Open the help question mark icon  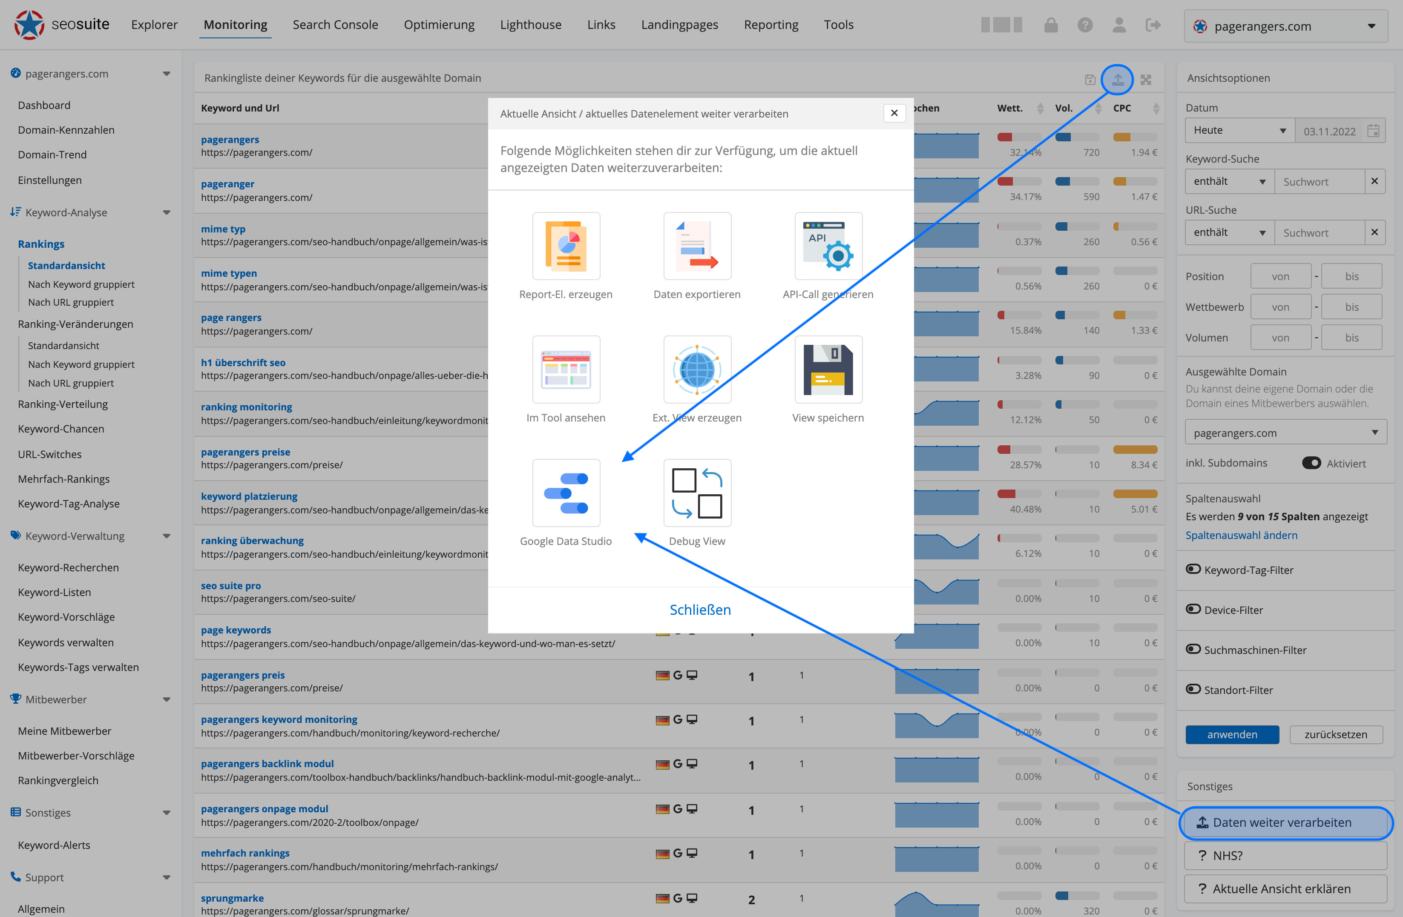[x=1085, y=25]
